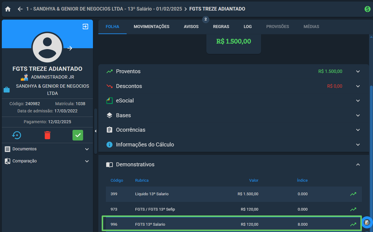Expand the eSocial section chevron
The image size is (373, 232).
tap(358, 101)
